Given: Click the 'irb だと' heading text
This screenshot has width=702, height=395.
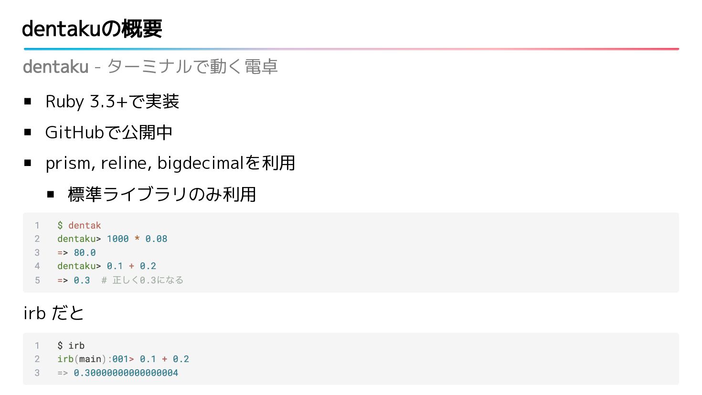Looking at the screenshot, I should (x=53, y=313).
